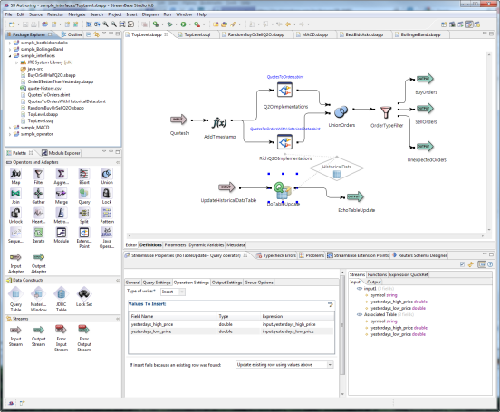Select the UnionOrders node in the diagram

pyautogui.click(x=341, y=112)
